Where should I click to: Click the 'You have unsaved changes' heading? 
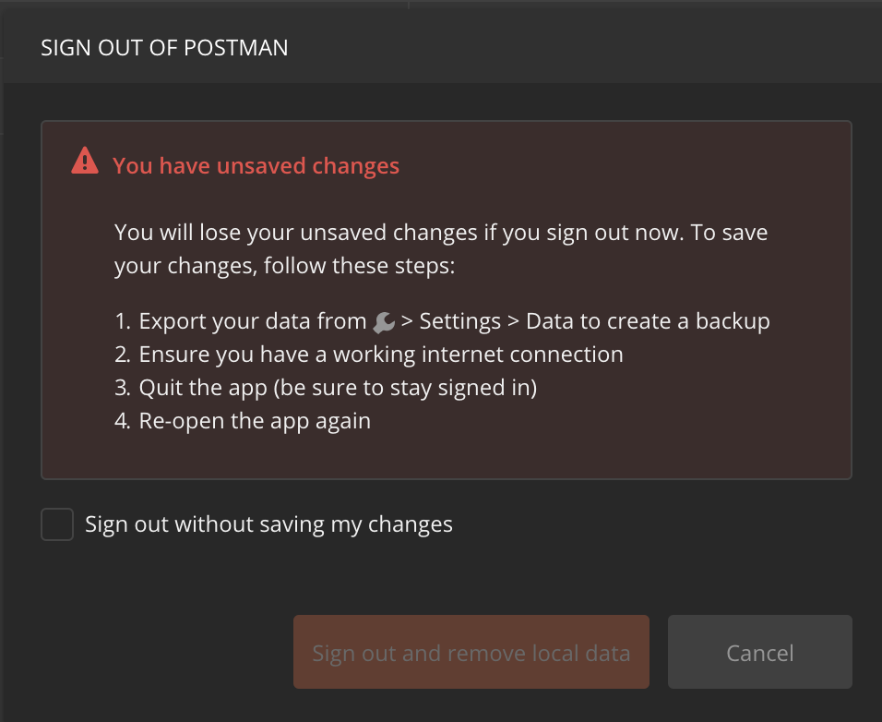(x=256, y=165)
